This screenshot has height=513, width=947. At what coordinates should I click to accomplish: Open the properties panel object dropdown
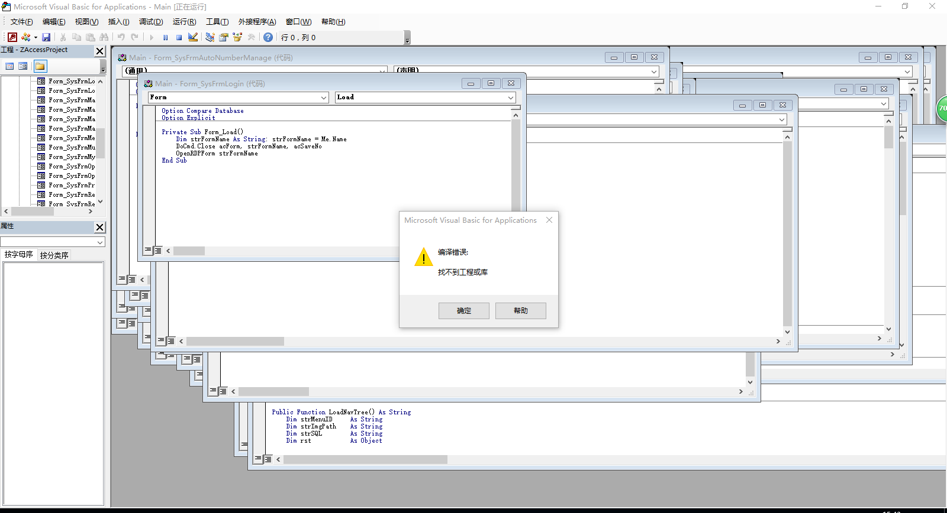click(100, 242)
